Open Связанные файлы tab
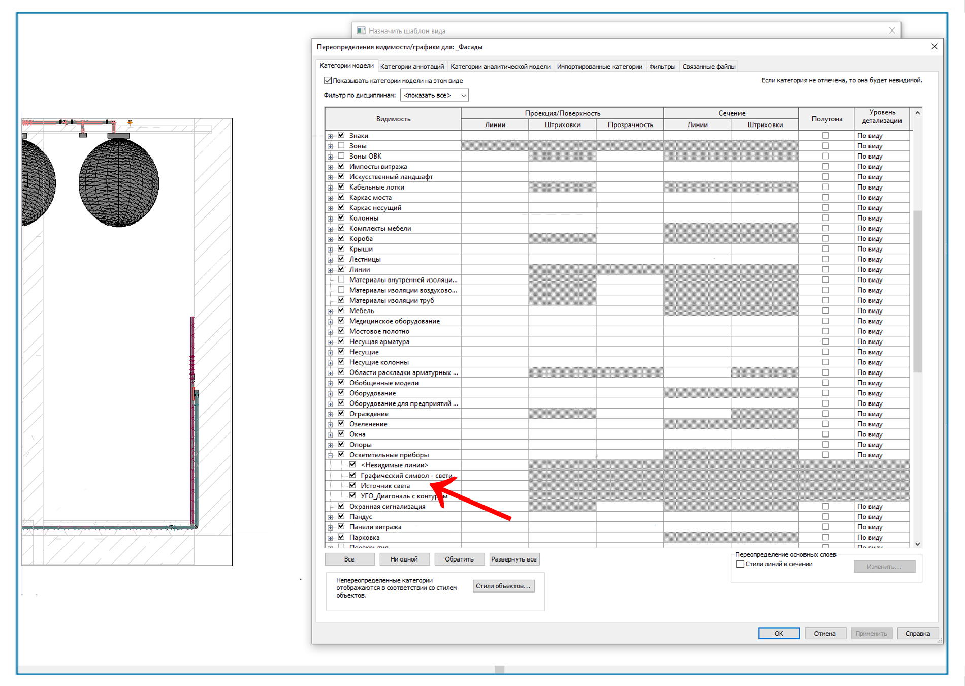 pyautogui.click(x=709, y=66)
